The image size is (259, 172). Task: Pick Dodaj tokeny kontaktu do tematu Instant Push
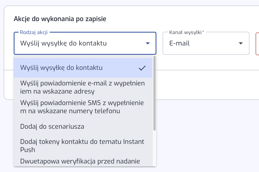pyautogui.click(x=83, y=146)
